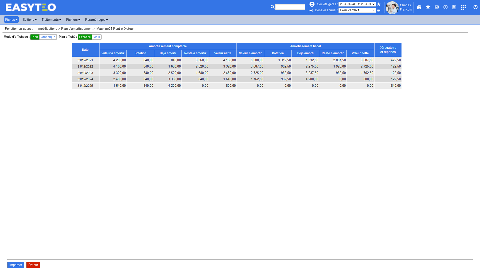Go to next annual folder arrow
The width and height of the screenshot is (480, 270).
tap(378, 10)
